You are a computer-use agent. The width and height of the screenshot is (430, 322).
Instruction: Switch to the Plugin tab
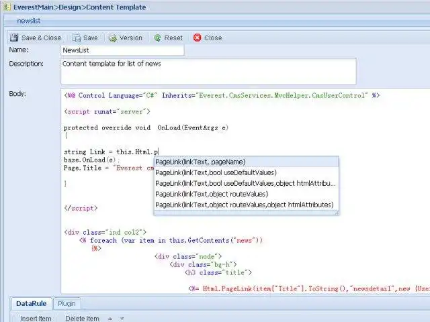click(67, 303)
